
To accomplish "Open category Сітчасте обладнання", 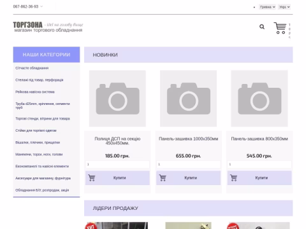I will point(32,68).
